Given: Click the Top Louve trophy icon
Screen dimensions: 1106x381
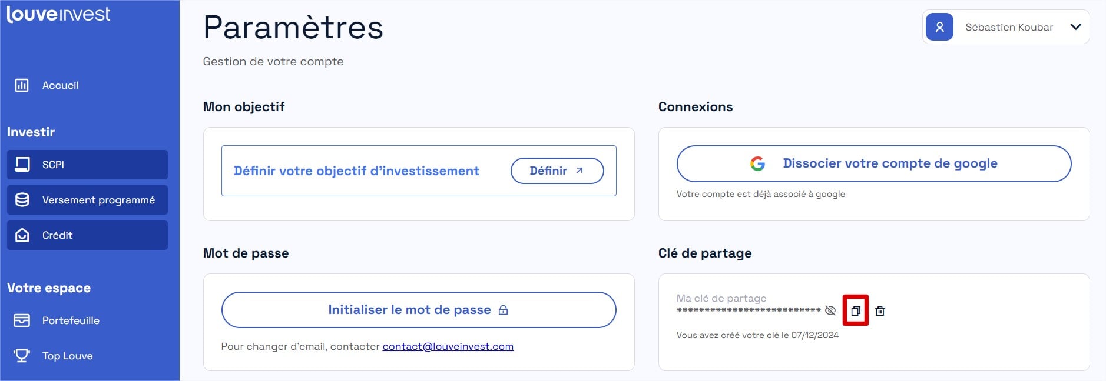Looking at the screenshot, I should 22,356.
